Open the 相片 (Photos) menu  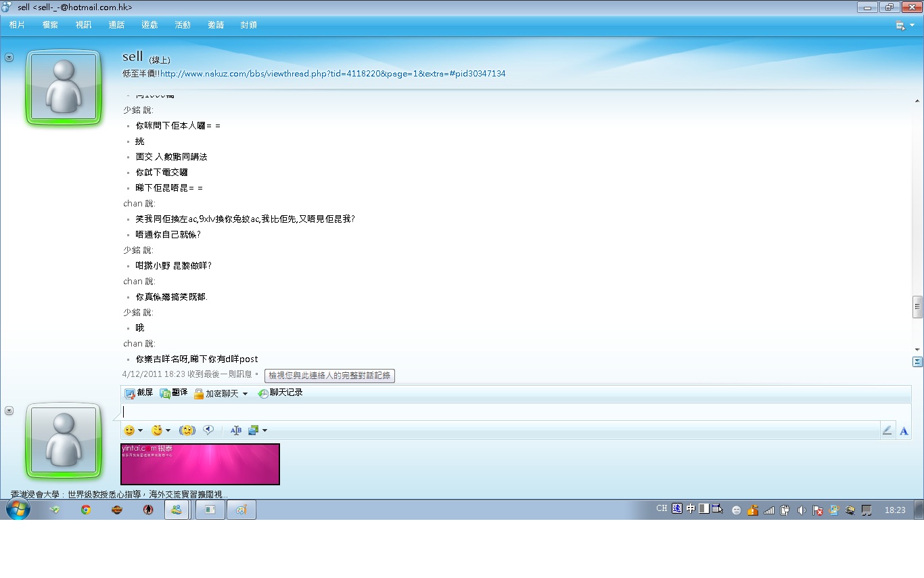click(x=17, y=25)
